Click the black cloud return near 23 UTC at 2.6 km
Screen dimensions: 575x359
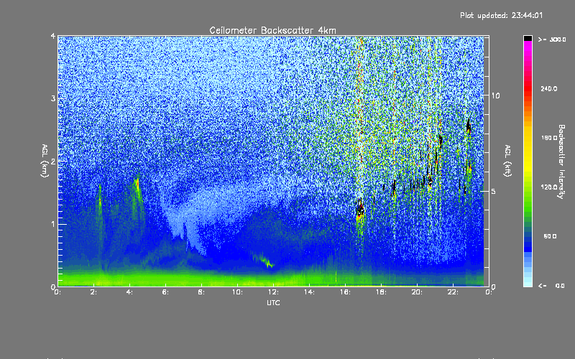click(x=469, y=126)
